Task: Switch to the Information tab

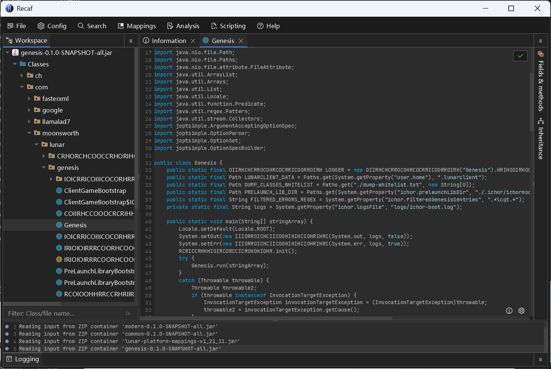Action: pos(169,41)
